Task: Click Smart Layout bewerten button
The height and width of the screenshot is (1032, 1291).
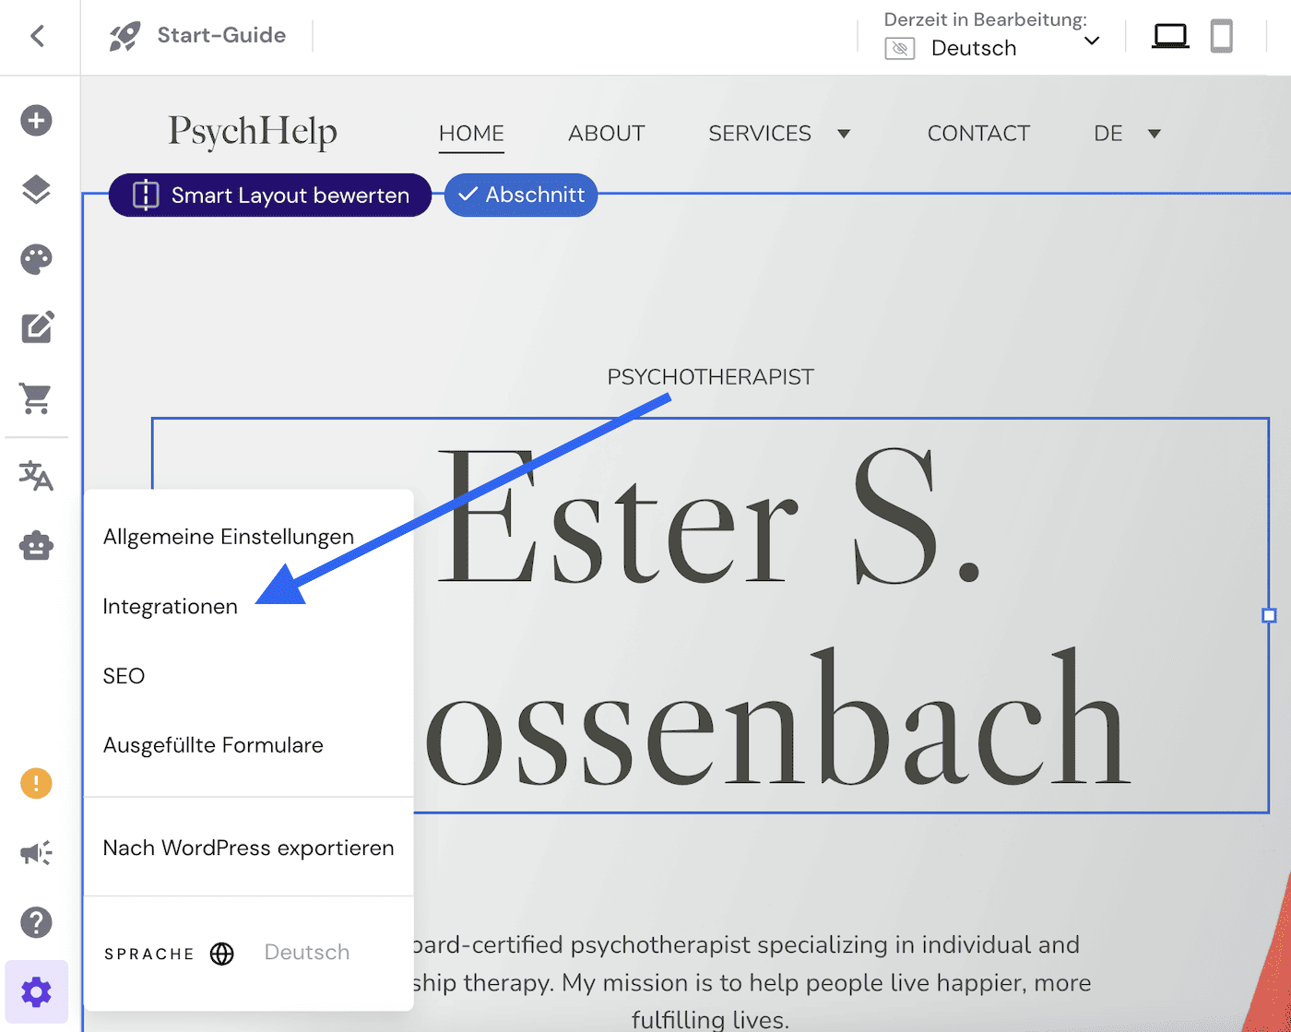Action: pos(270,196)
